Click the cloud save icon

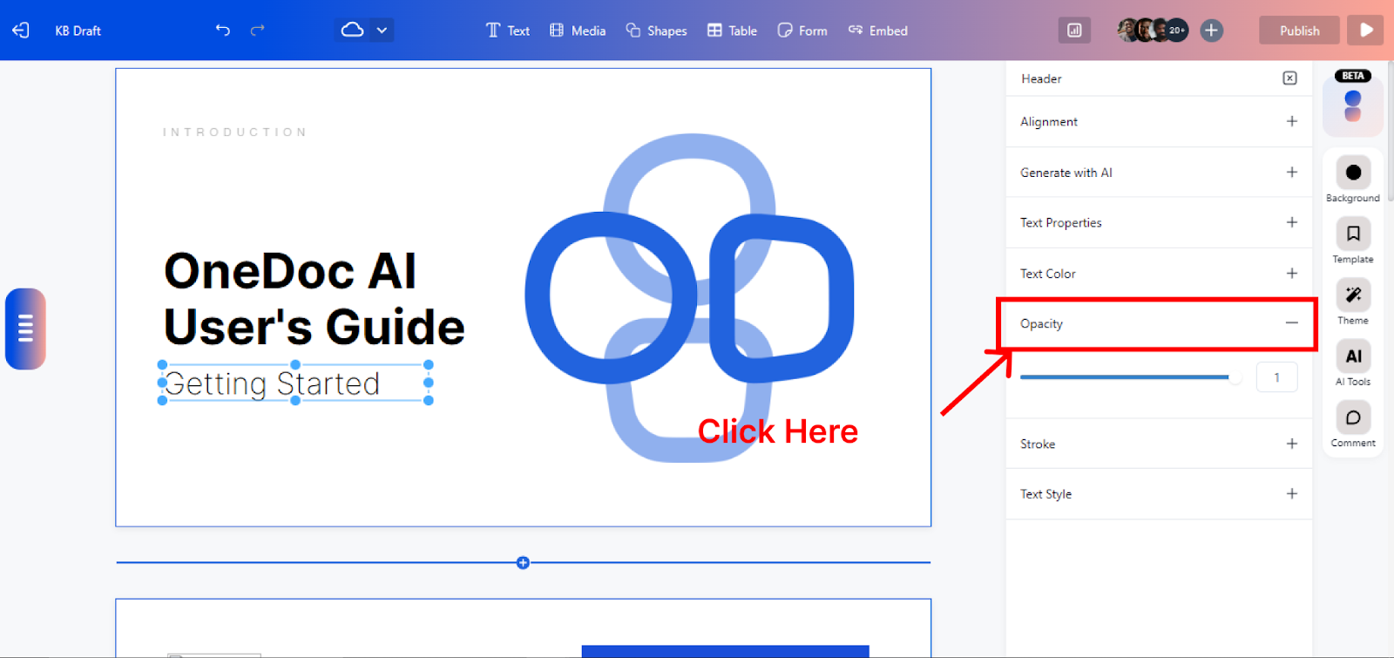tap(352, 30)
